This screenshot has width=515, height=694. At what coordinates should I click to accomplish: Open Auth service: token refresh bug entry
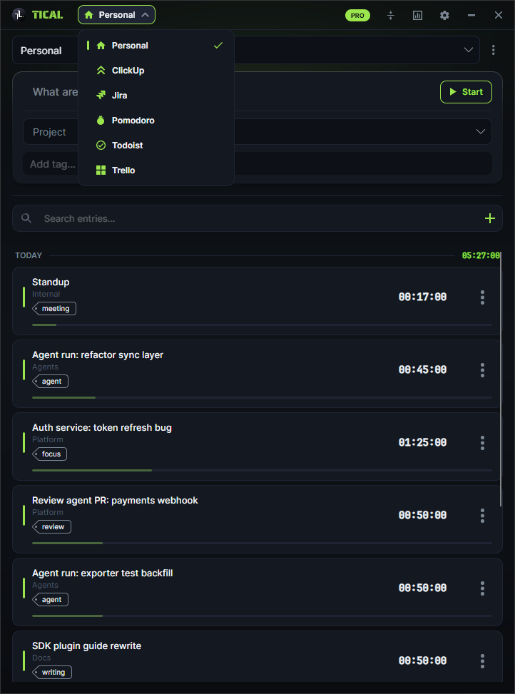pos(257,446)
